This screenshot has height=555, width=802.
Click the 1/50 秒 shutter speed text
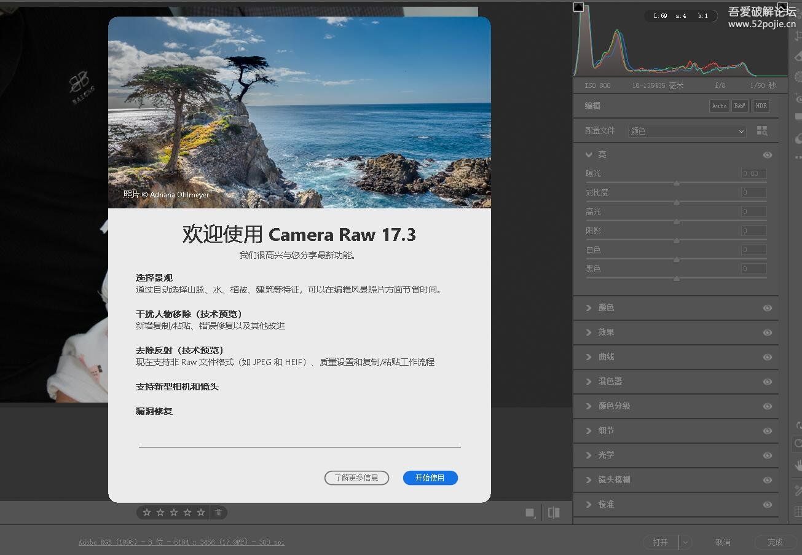763,85
